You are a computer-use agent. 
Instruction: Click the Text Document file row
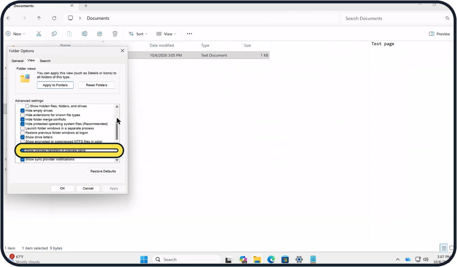199,55
